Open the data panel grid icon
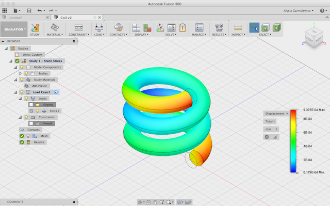Image resolution: width=330 pixels, height=206 pixels. pyautogui.click(x=5, y=10)
